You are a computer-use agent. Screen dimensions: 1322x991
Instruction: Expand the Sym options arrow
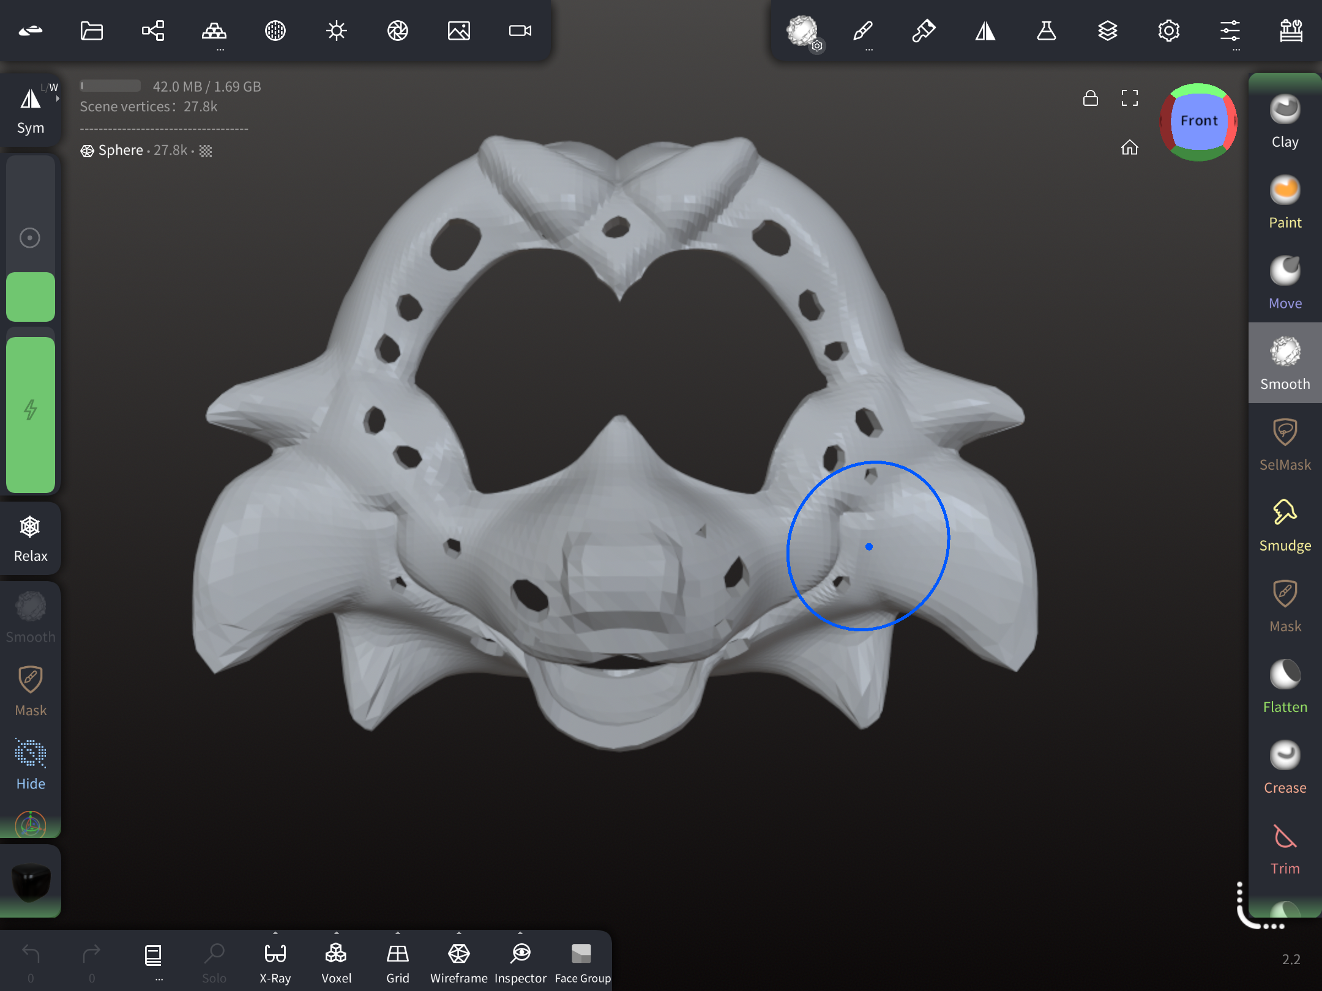pos(58,98)
